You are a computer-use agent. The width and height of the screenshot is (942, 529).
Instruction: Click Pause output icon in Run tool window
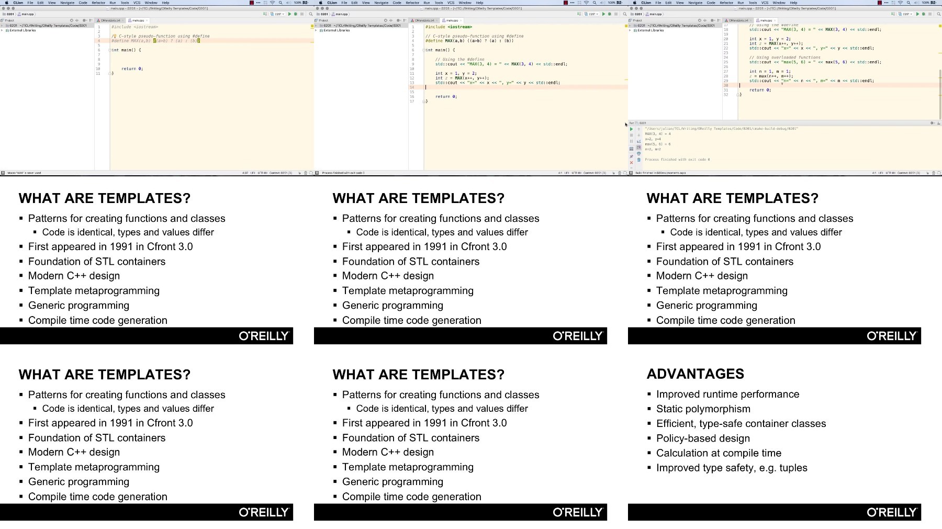631,141
